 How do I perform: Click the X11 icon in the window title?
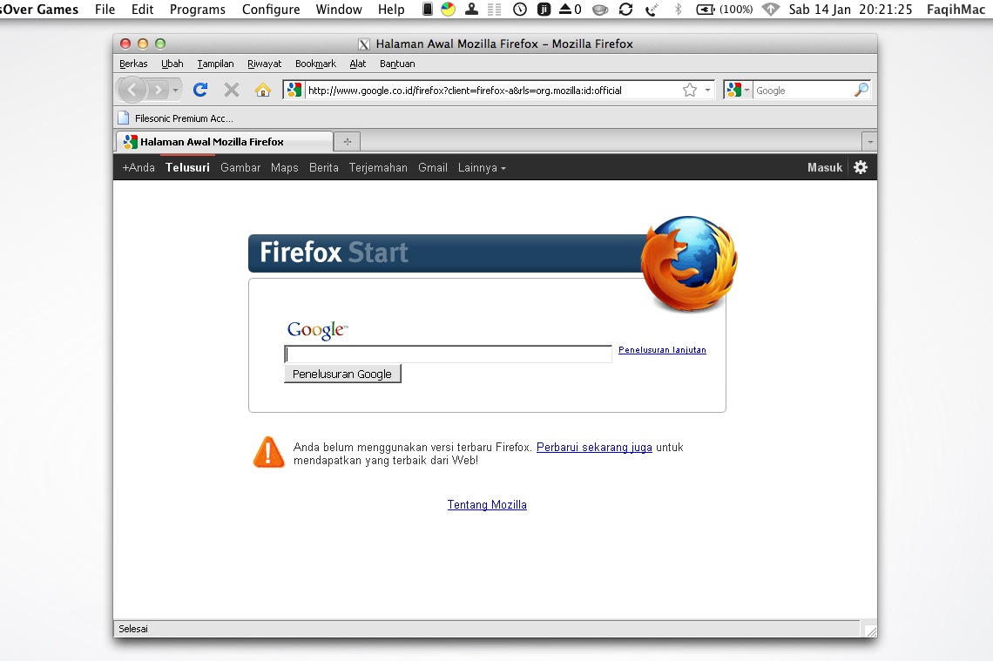point(363,44)
